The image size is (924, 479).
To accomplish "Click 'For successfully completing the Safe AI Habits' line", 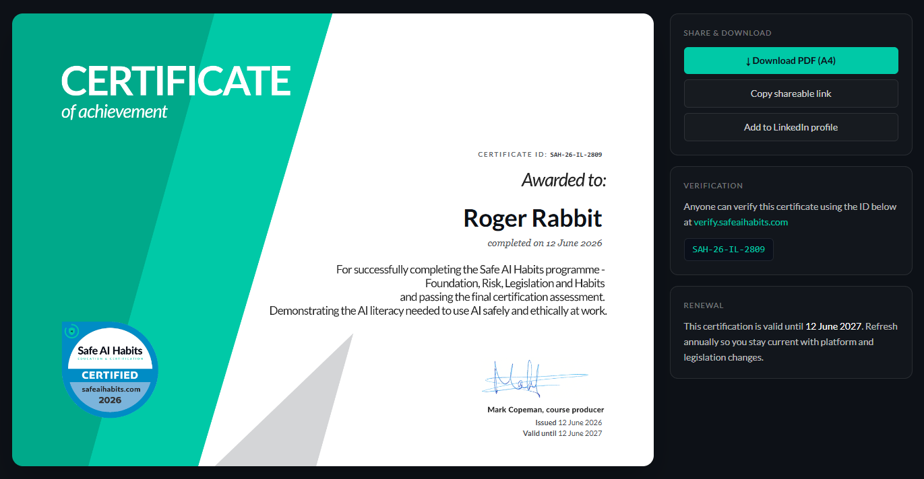I will tap(470, 269).
